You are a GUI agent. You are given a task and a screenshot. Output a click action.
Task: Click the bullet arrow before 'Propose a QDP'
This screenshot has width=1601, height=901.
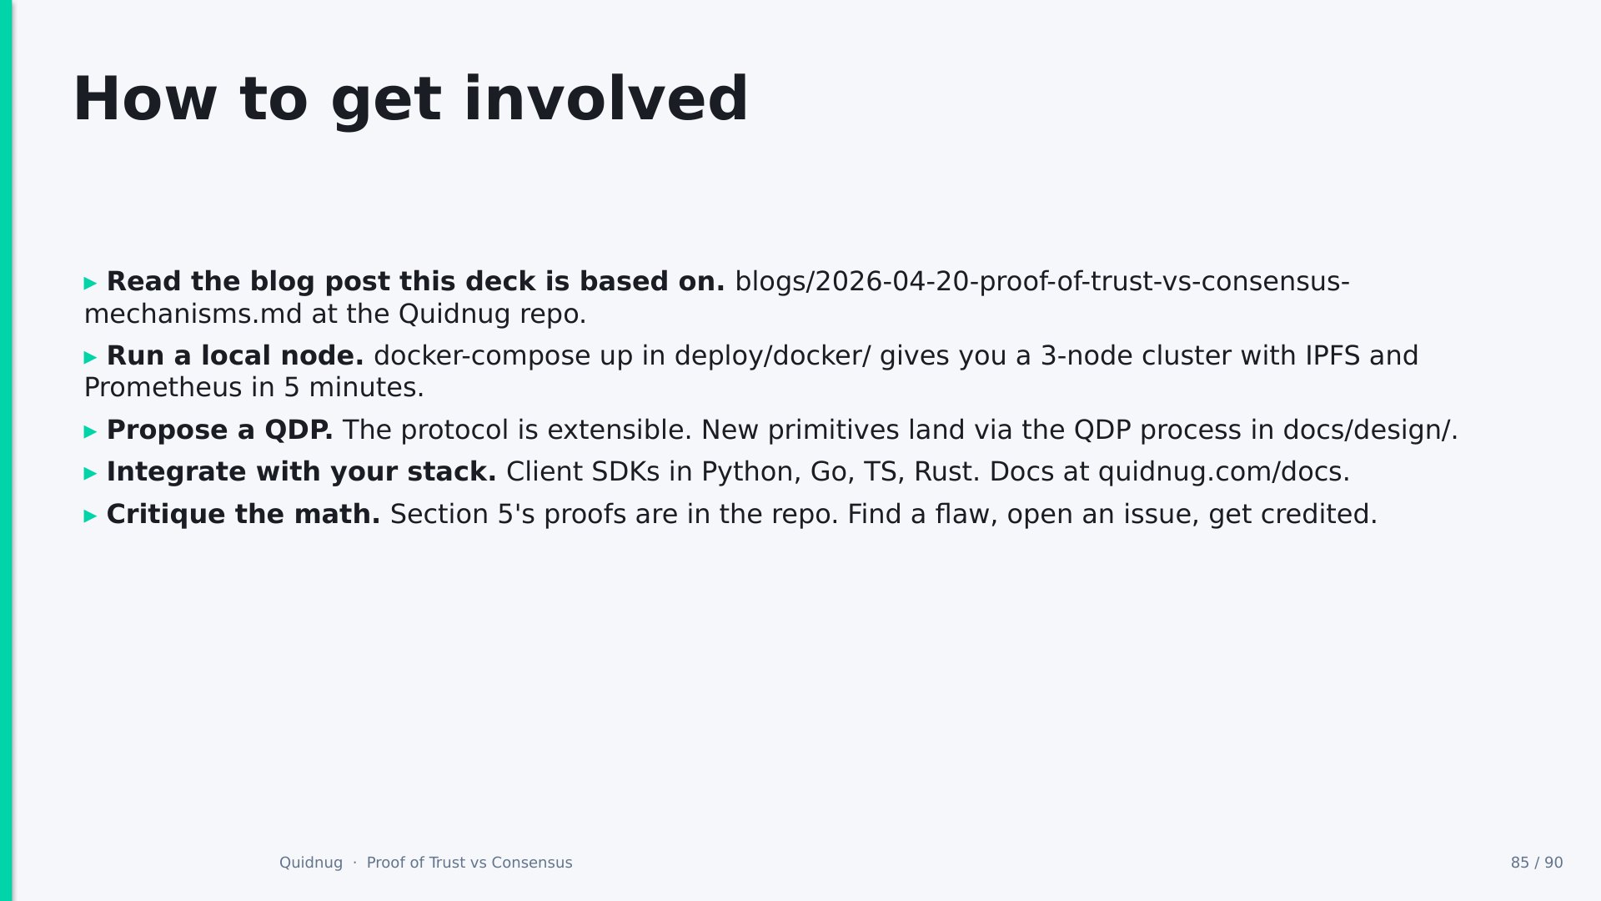click(90, 432)
